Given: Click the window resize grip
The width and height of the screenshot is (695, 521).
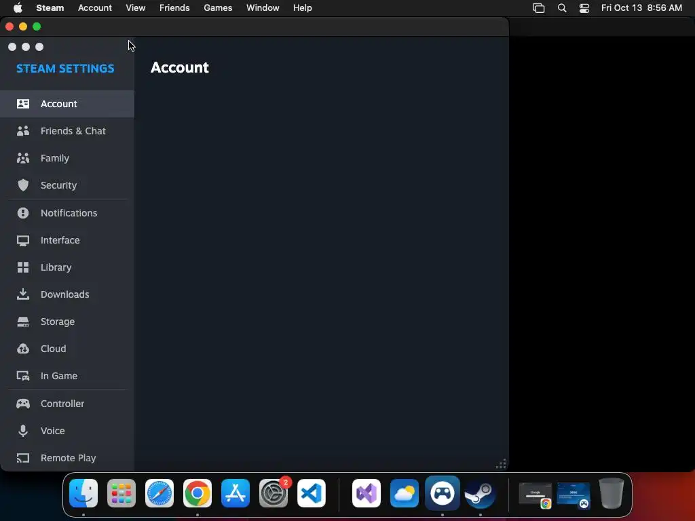Looking at the screenshot, I should point(502,464).
